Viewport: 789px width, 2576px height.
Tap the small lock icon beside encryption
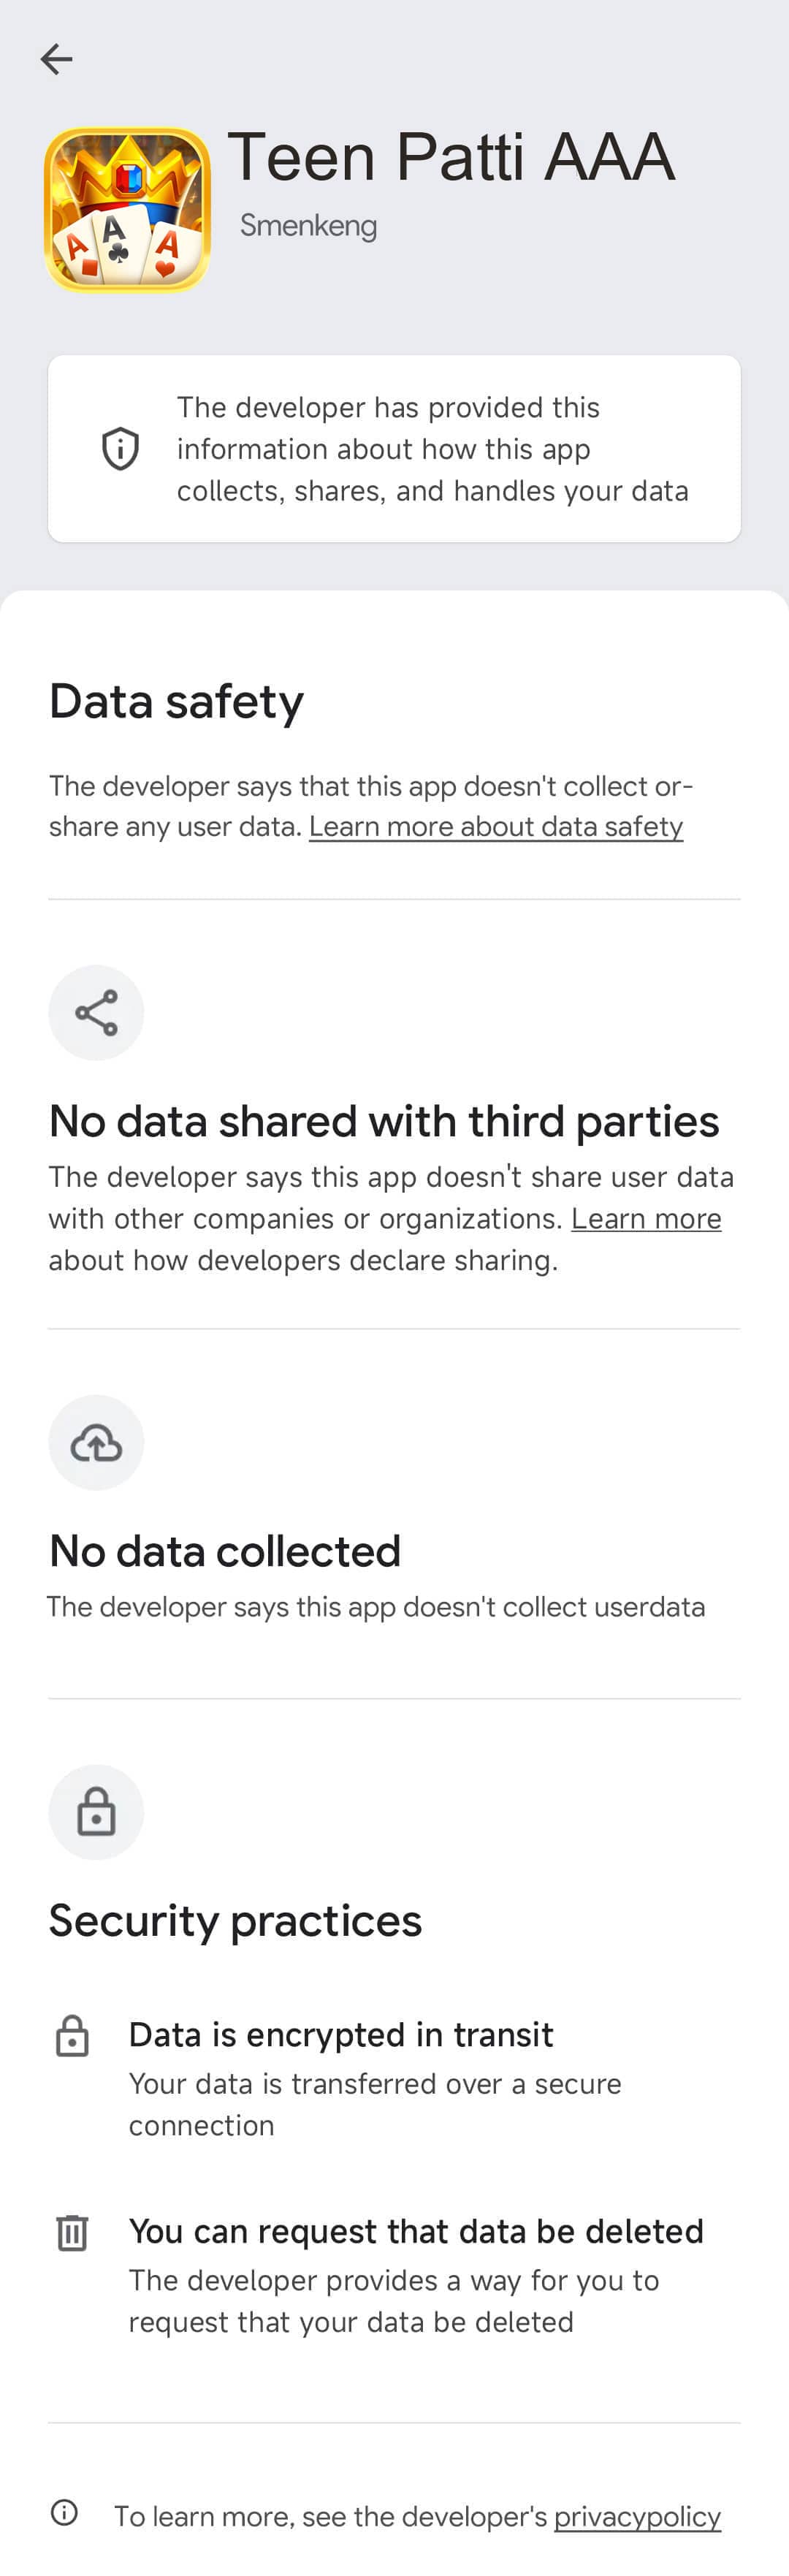click(72, 2036)
